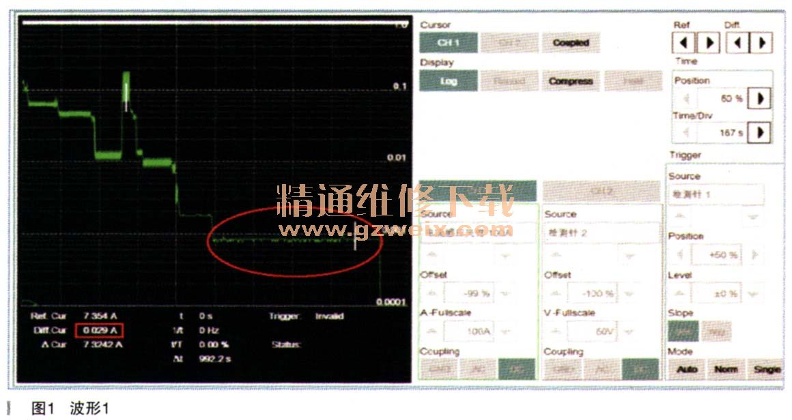The image size is (792, 420).
Task: Toggle Log display scale
Action: 449,80
